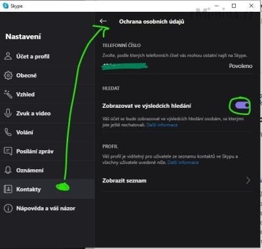This screenshot has height=249, width=262.
Task: Toggle Zobrazovat ve výsledcích hledání switch
Action: [x=242, y=105]
